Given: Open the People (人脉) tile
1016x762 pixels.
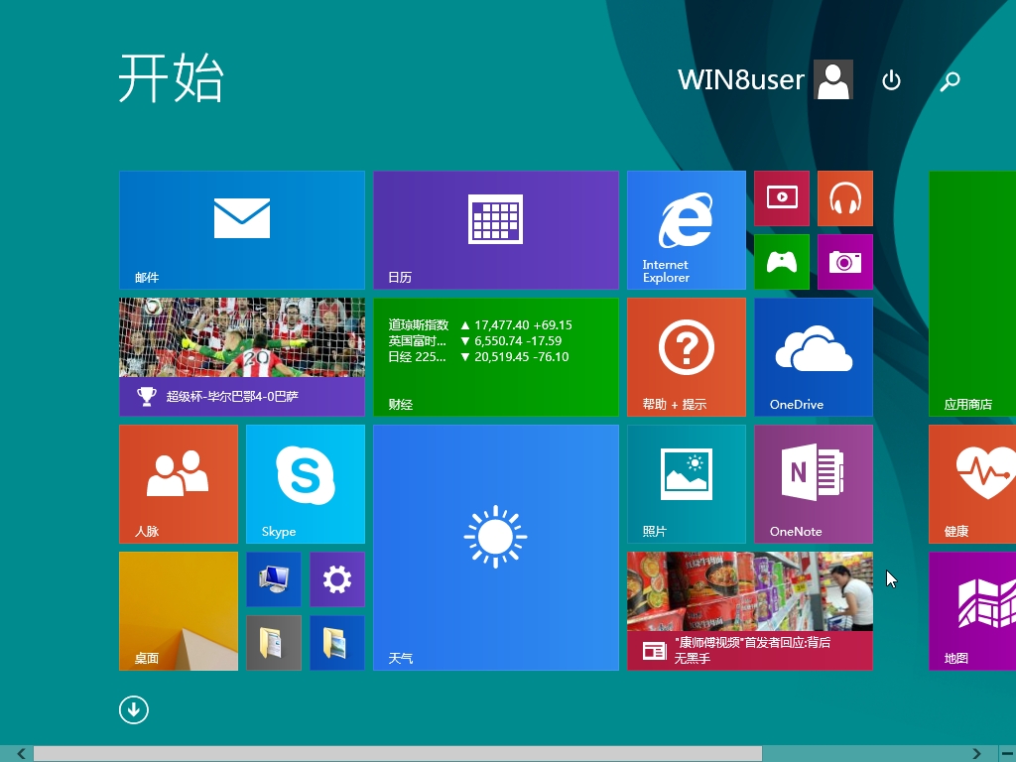Looking at the screenshot, I should pos(179,484).
